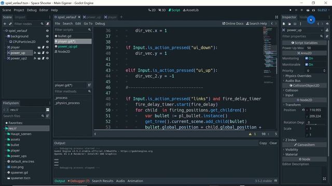
Task: Open the power_up object dropdown in Inspector
Action: click(x=302, y=30)
